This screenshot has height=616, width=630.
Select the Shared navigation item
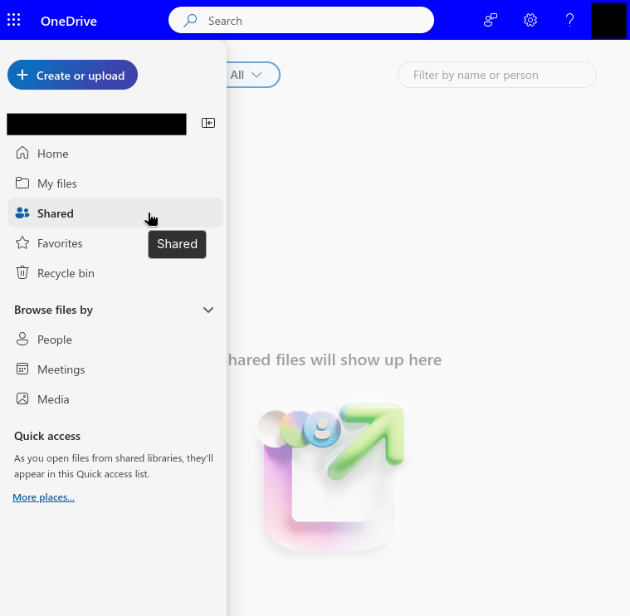tap(115, 213)
